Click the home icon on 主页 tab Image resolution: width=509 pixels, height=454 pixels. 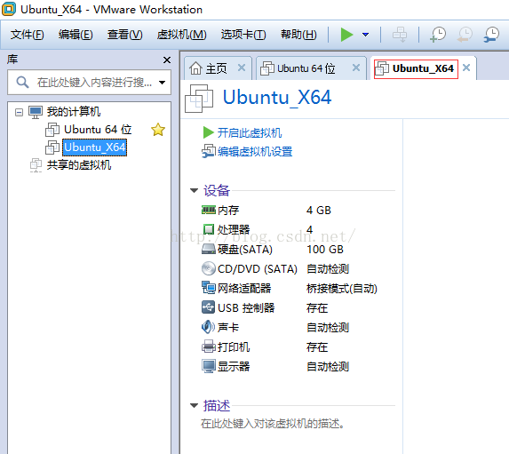pos(195,68)
